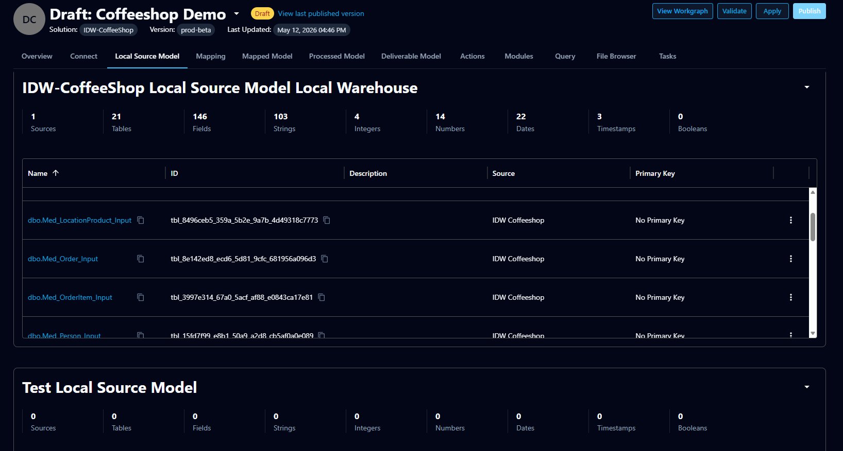
Task: Open the Modules tab
Action: pyautogui.click(x=519, y=56)
